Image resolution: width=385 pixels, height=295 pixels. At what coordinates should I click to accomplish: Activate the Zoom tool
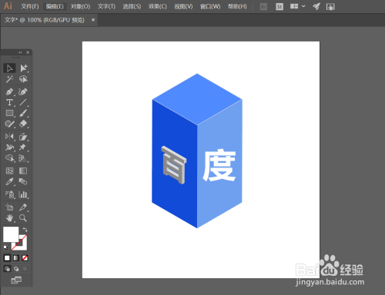[x=23, y=218]
